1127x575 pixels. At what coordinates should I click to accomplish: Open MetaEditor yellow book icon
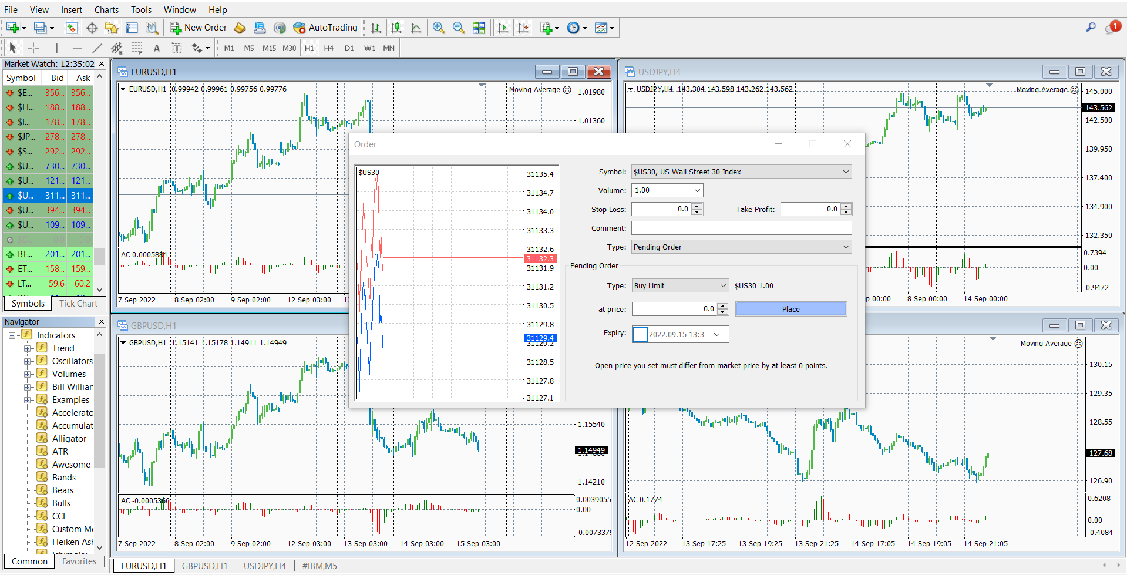point(240,28)
